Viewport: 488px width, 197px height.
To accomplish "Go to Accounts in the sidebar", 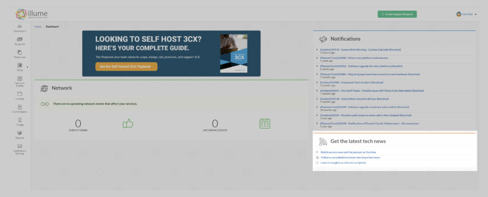I will click(20, 41).
